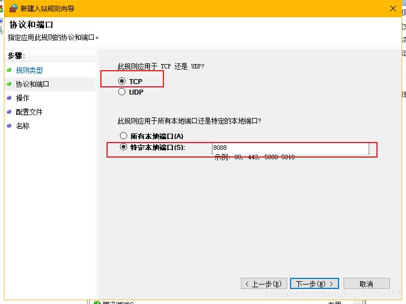The image size is (406, 304).
Task: Click green bullet beside 规则类型
Action: coord(9,70)
